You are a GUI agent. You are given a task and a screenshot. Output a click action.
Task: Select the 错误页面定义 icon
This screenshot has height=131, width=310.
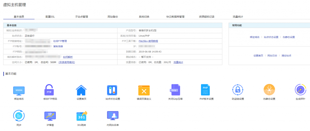point(144,90)
